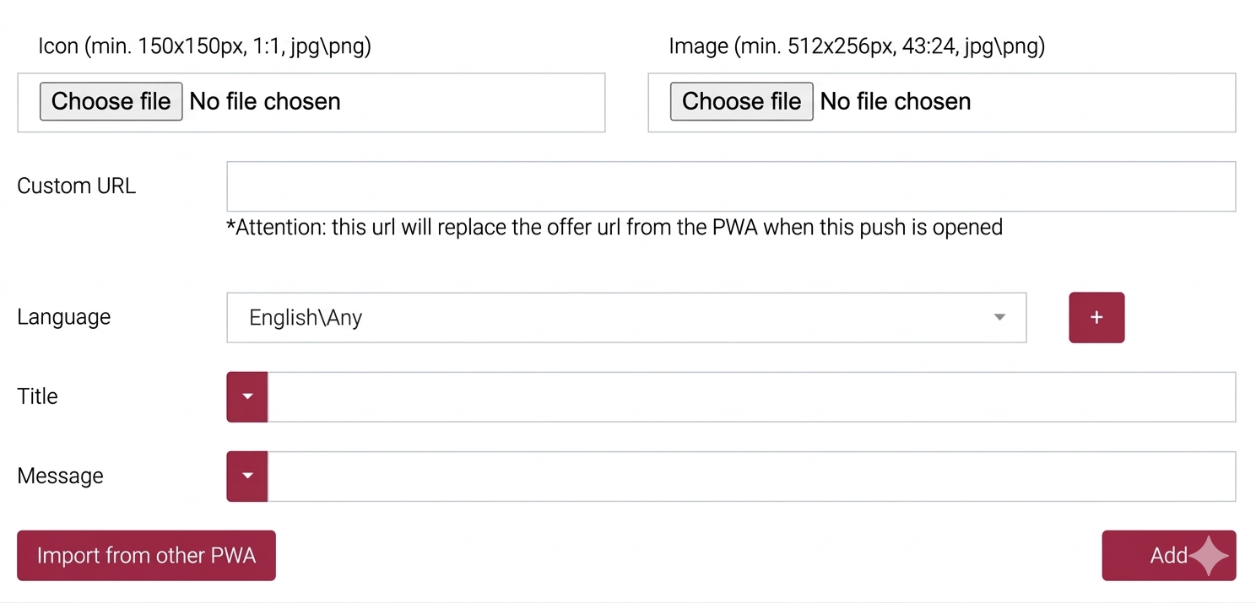Click the Custom URL label
The image size is (1256, 603).
[x=76, y=186]
